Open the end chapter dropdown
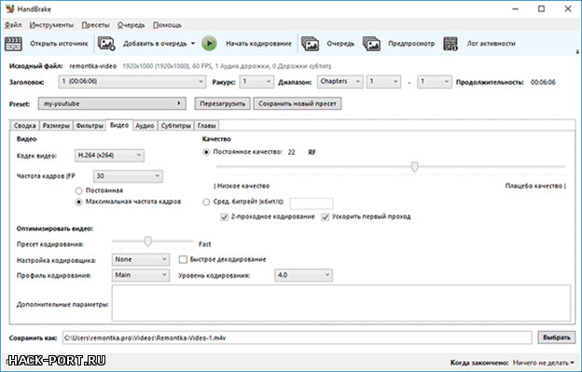The image size is (582, 372). point(435,82)
